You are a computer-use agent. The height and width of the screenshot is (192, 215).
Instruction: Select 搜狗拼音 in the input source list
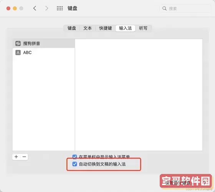44,43
